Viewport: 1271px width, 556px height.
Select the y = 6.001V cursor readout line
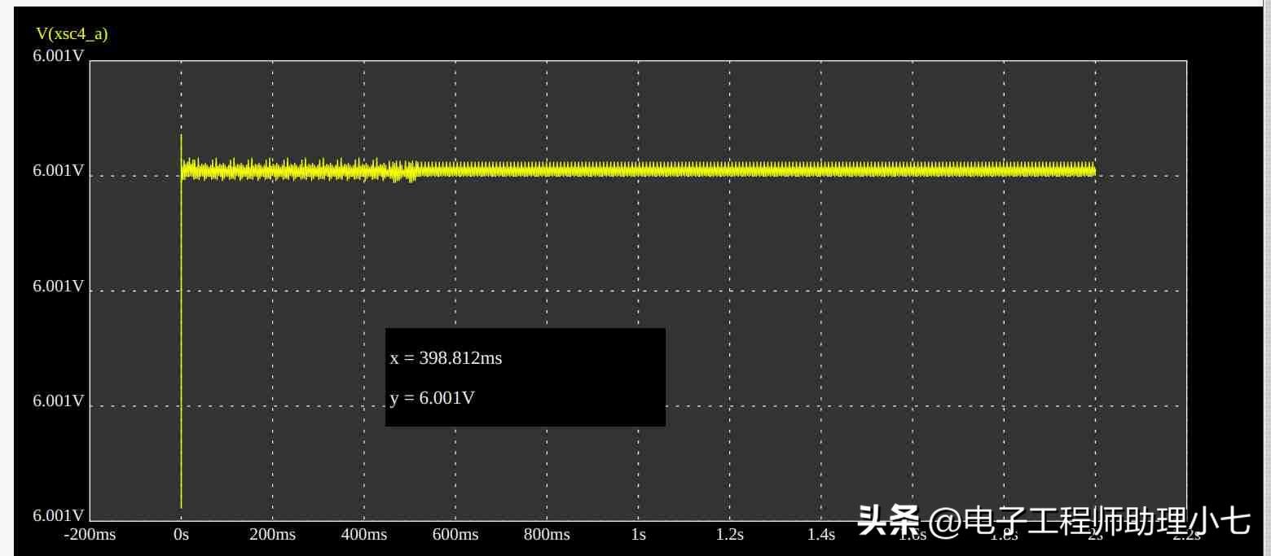click(433, 399)
